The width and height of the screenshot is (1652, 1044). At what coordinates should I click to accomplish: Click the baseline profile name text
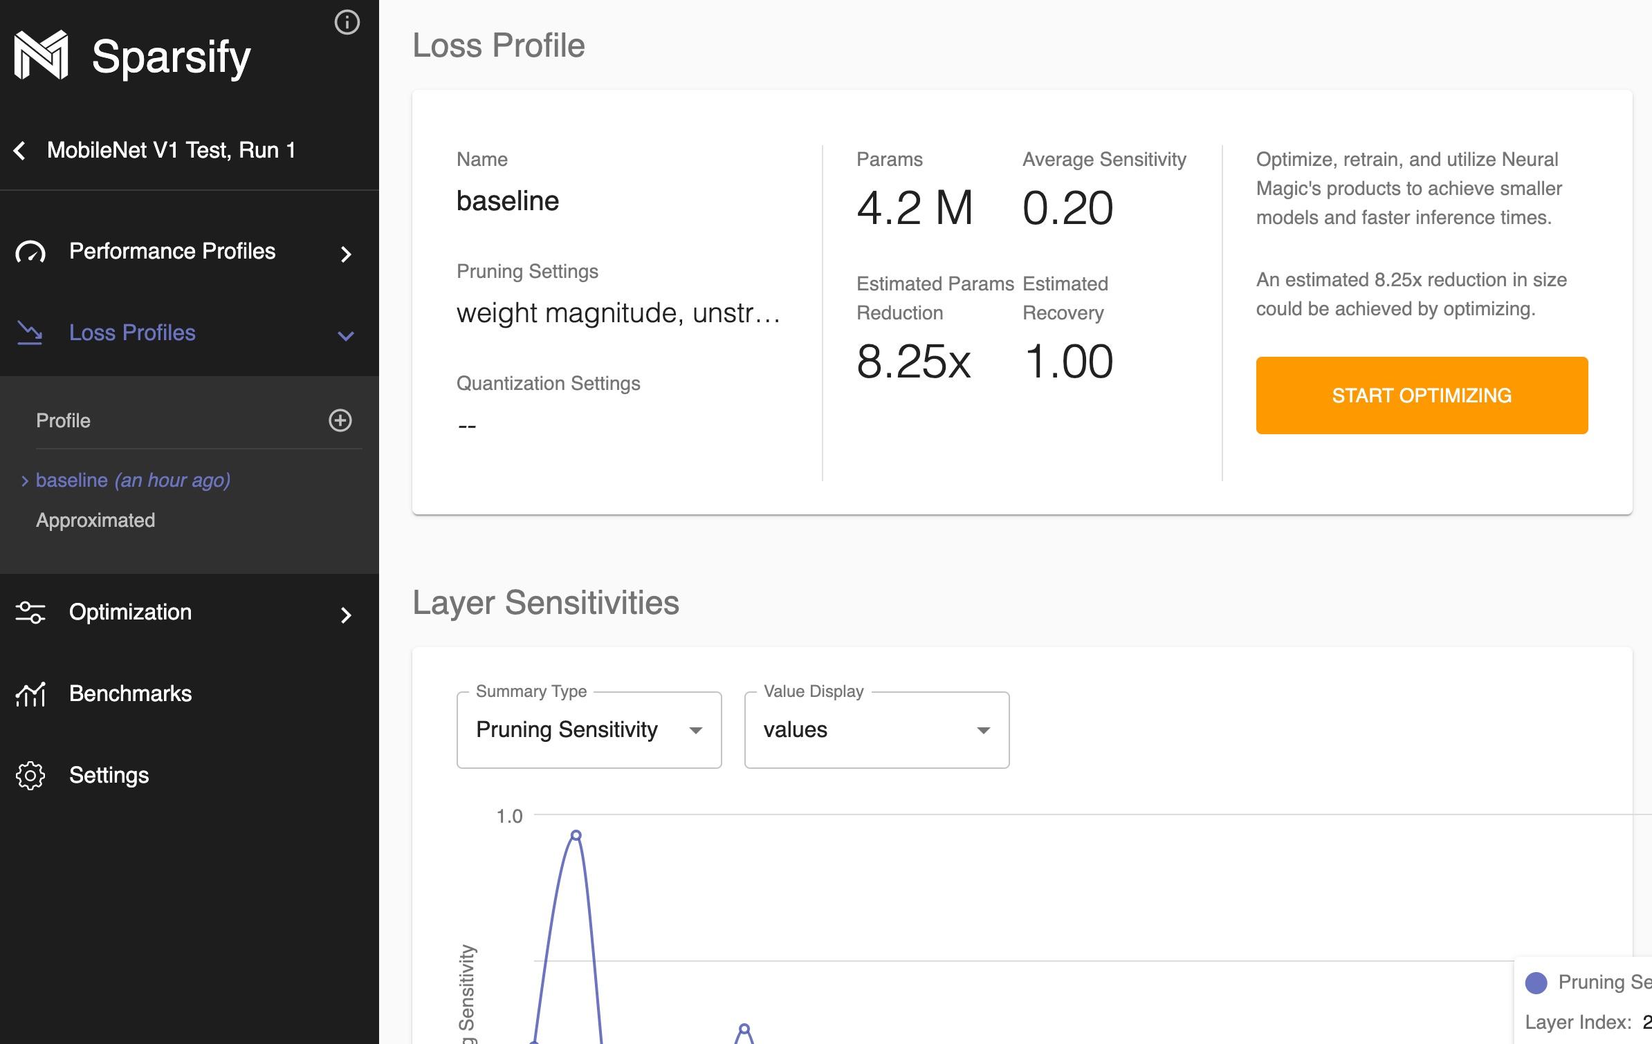tap(71, 480)
